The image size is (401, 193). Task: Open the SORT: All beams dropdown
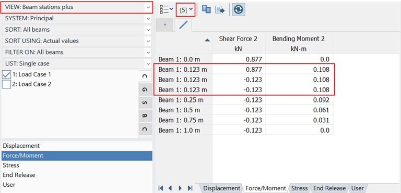(77, 30)
